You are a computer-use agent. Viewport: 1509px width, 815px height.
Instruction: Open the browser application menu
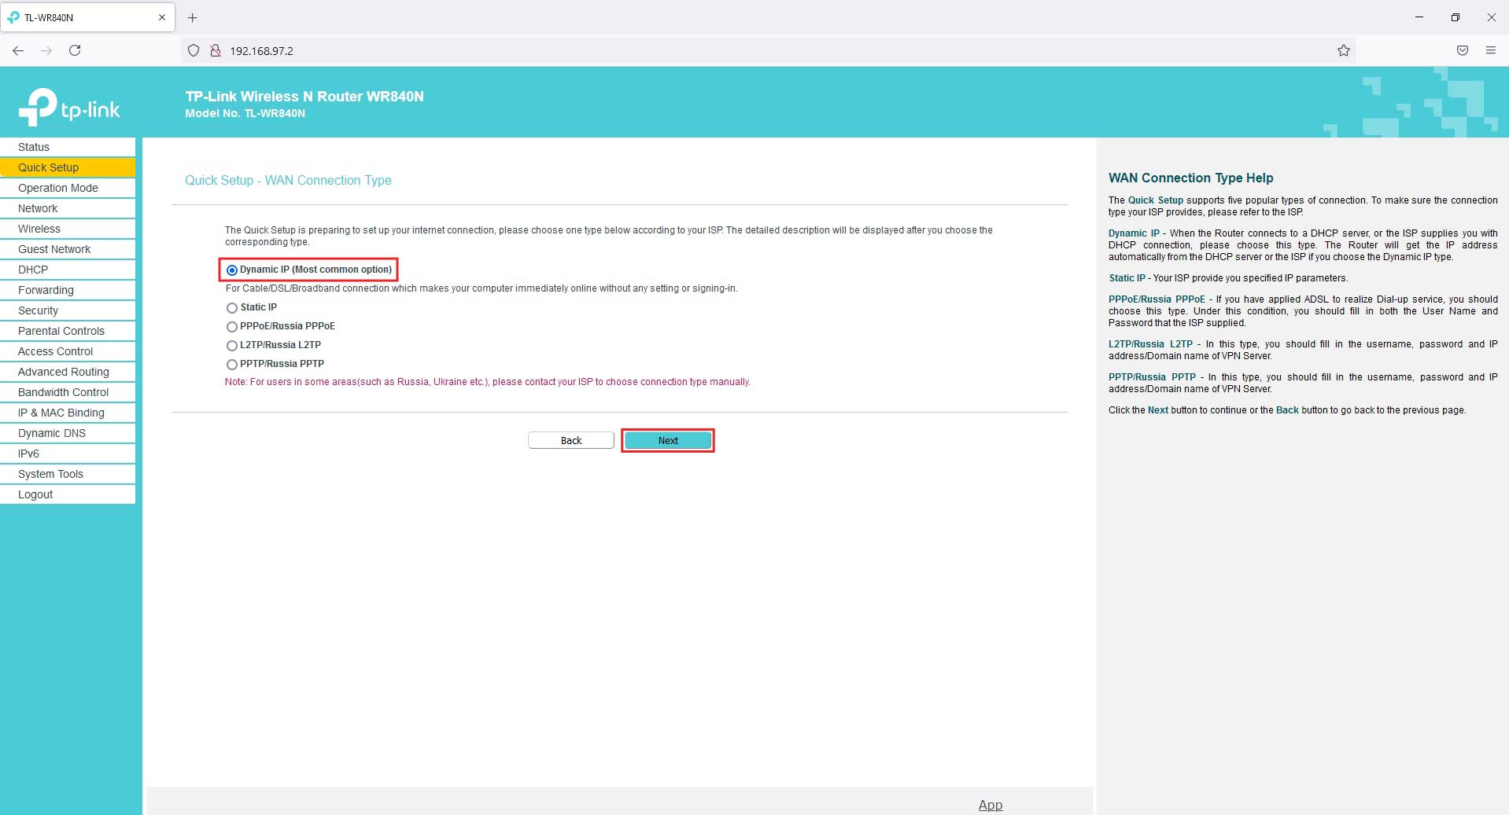coord(1490,50)
